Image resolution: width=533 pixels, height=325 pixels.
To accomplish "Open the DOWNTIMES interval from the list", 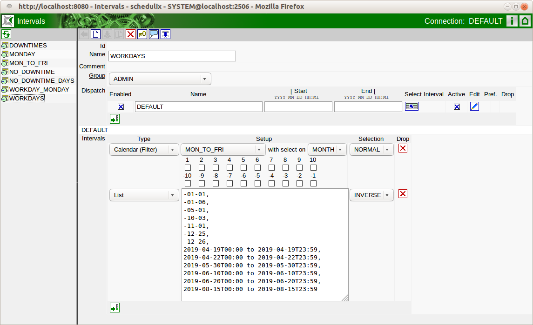I will 28,45.
